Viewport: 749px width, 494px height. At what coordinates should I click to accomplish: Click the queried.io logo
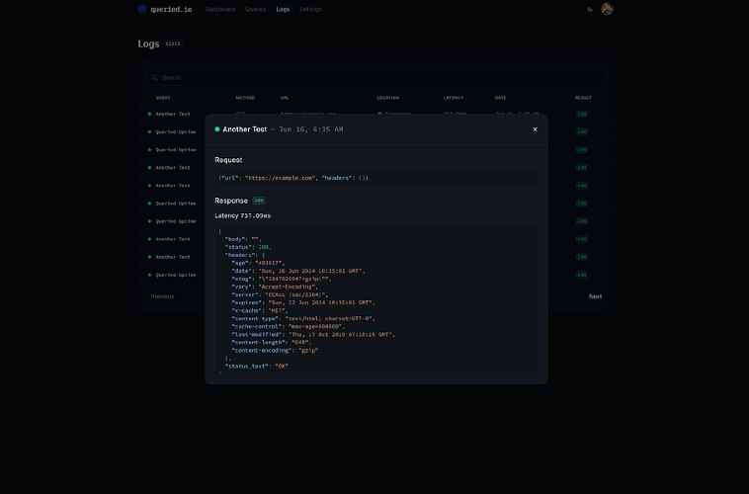tap(165, 9)
